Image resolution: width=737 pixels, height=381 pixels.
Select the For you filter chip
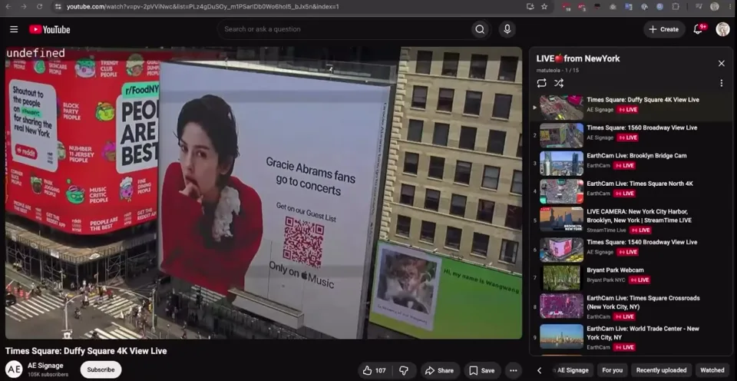pyautogui.click(x=612, y=370)
